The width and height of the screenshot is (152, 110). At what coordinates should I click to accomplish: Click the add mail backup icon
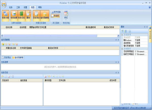pos(3,44)
